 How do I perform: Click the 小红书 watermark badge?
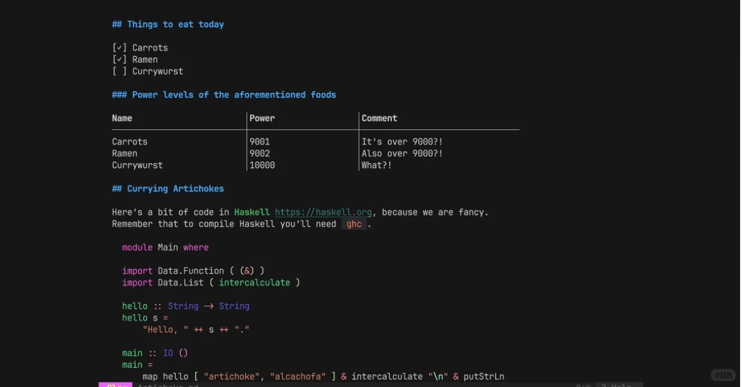pyautogui.click(x=722, y=374)
